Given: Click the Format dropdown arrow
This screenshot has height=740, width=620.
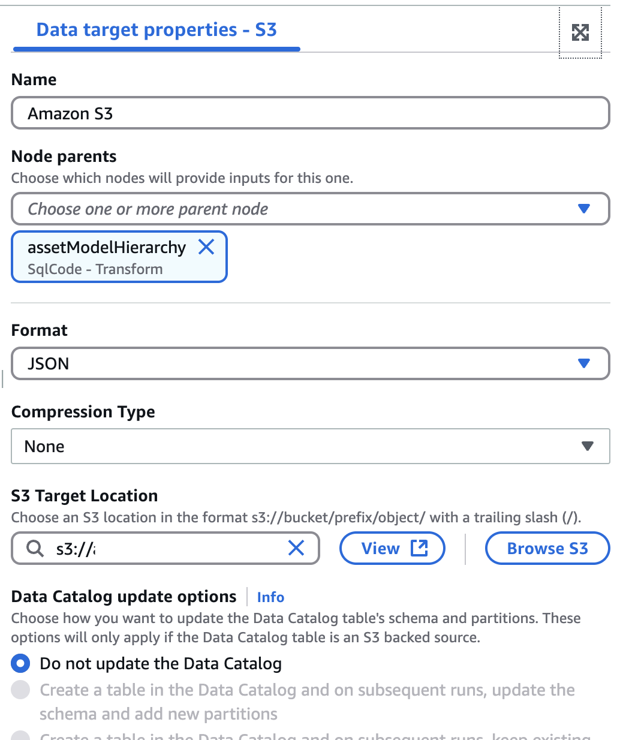Looking at the screenshot, I should 583,363.
